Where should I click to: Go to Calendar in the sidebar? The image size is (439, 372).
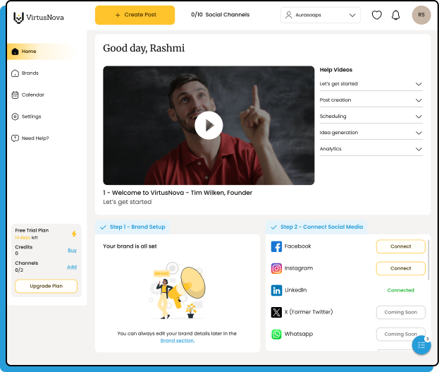point(32,95)
